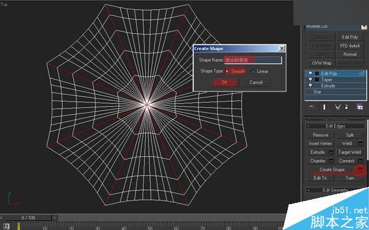
Task: Click the command panel scrollbar
Action: 368,139
